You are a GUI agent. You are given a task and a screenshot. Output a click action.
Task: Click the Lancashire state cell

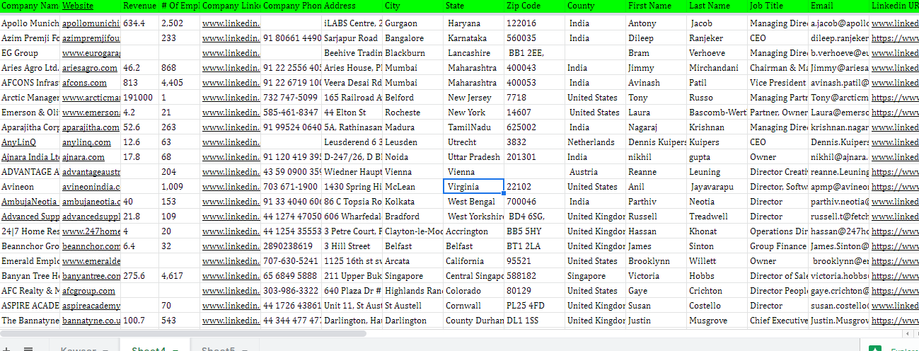[x=473, y=53]
